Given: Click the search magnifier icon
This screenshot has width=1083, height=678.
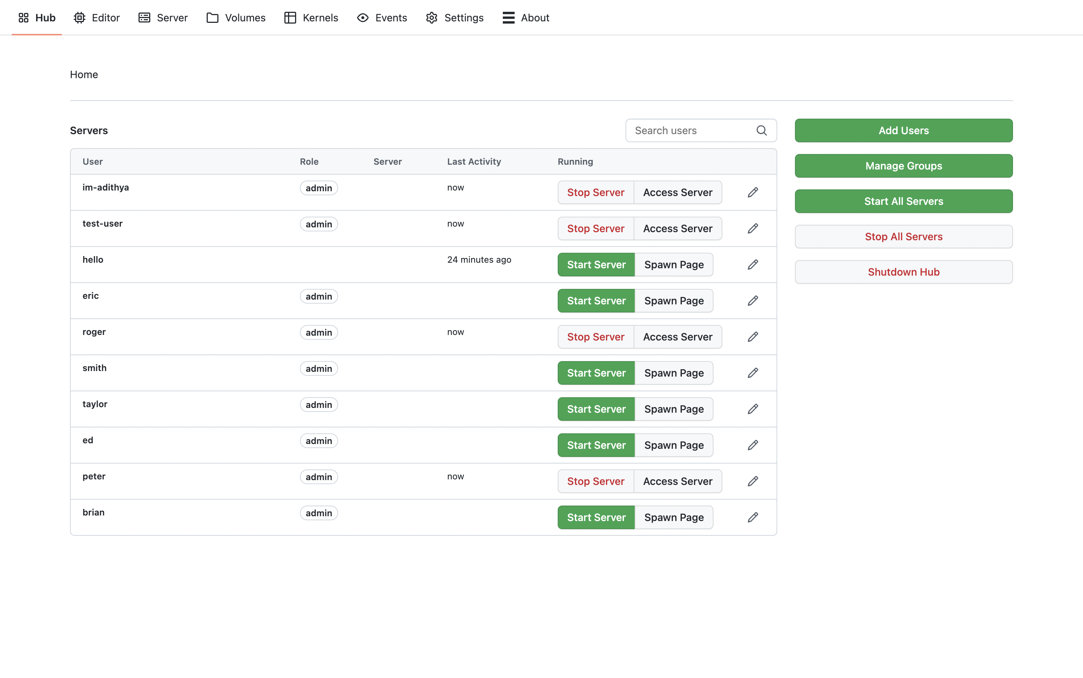Looking at the screenshot, I should point(761,130).
